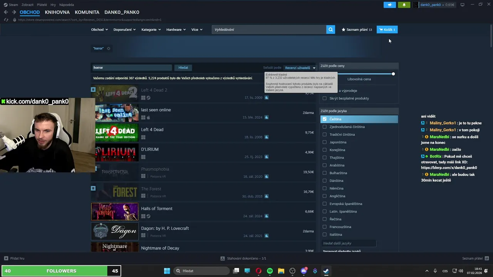Go back with the left arrow navigation button
Viewport: 493px width, 277px height.
click(6, 12)
